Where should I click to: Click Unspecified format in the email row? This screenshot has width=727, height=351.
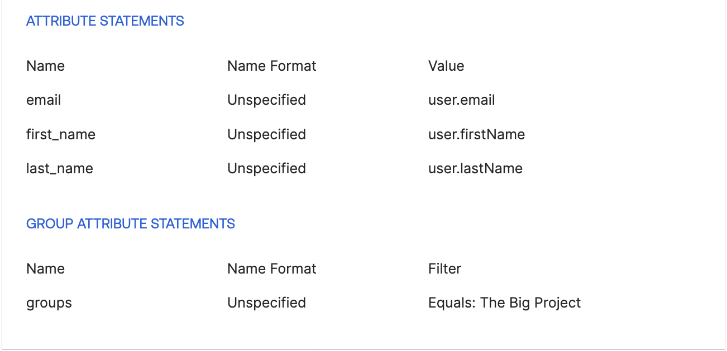click(266, 100)
